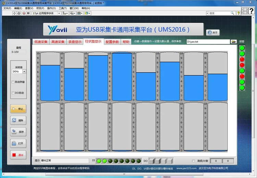Open the 项目(P) menu
Image resolution: width=257 pixels, height=178 pixels.
tap(40, 8)
